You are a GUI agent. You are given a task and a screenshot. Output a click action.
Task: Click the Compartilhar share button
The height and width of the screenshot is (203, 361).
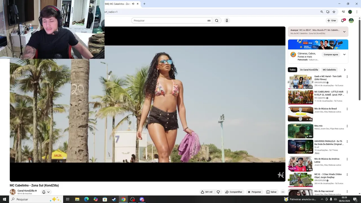click(234, 192)
